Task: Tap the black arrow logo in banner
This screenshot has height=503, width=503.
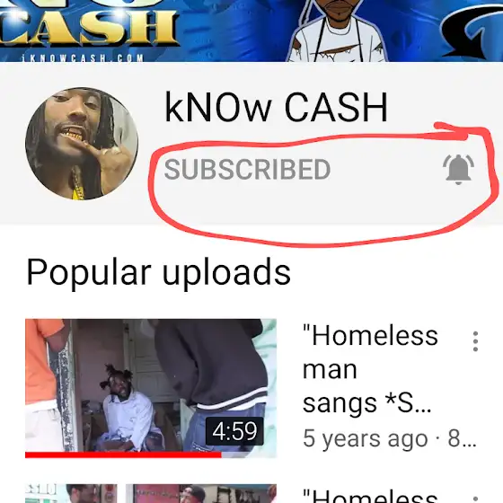Action: tap(472, 31)
